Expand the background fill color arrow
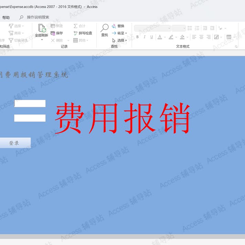The image size is (245, 245). tap(187, 37)
